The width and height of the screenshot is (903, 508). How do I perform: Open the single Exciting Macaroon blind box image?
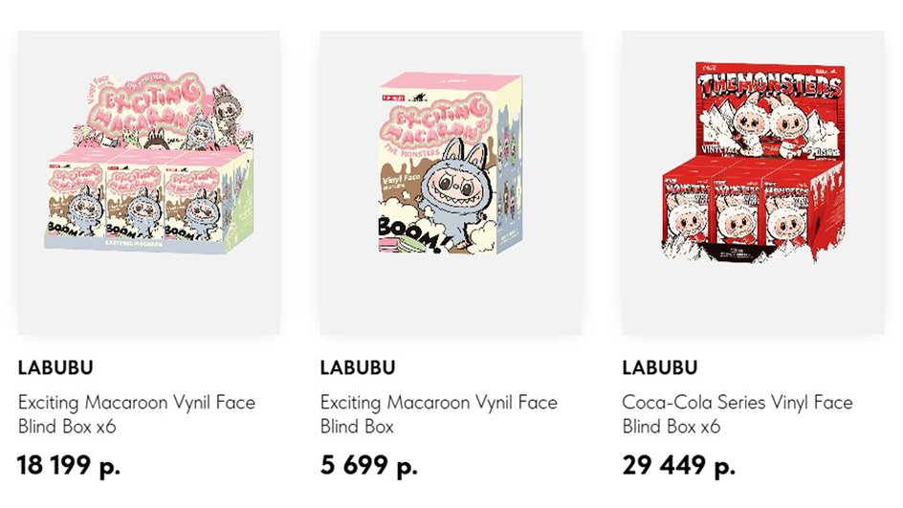pos(451,183)
